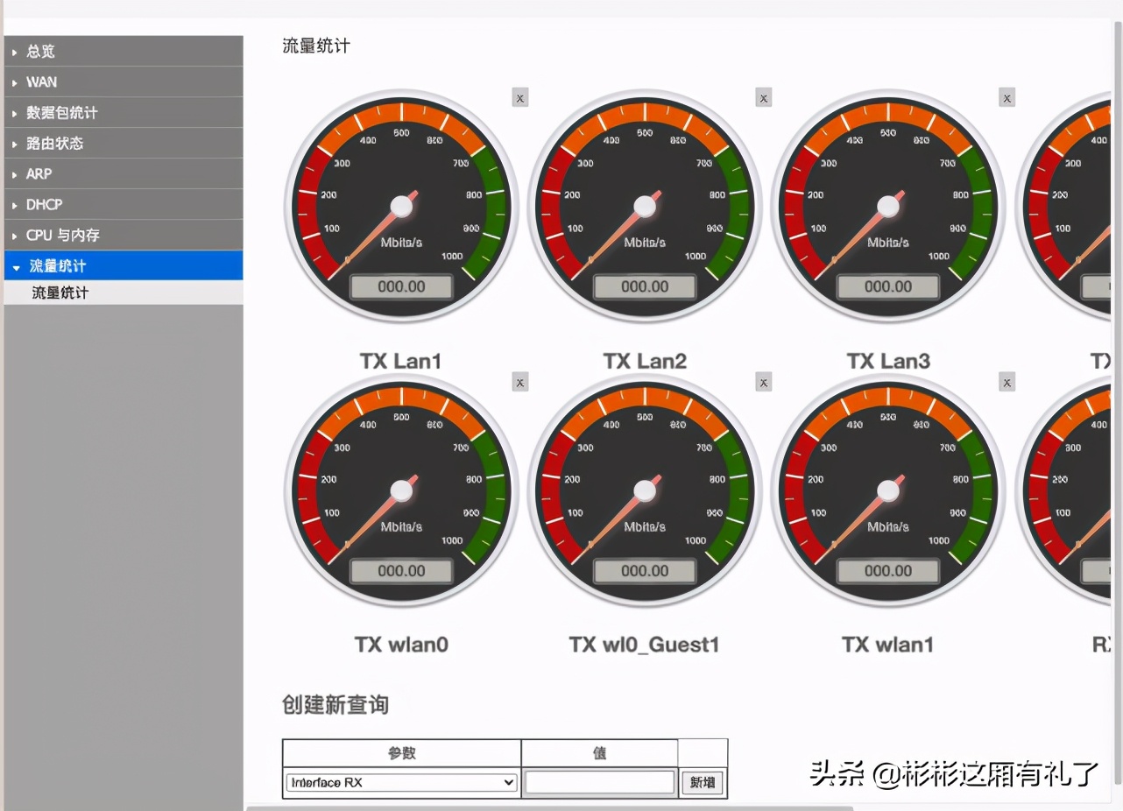Open the 总览 overview page
Image resolution: width=1123 pixels, height=811 pixels.
(124, 51)
